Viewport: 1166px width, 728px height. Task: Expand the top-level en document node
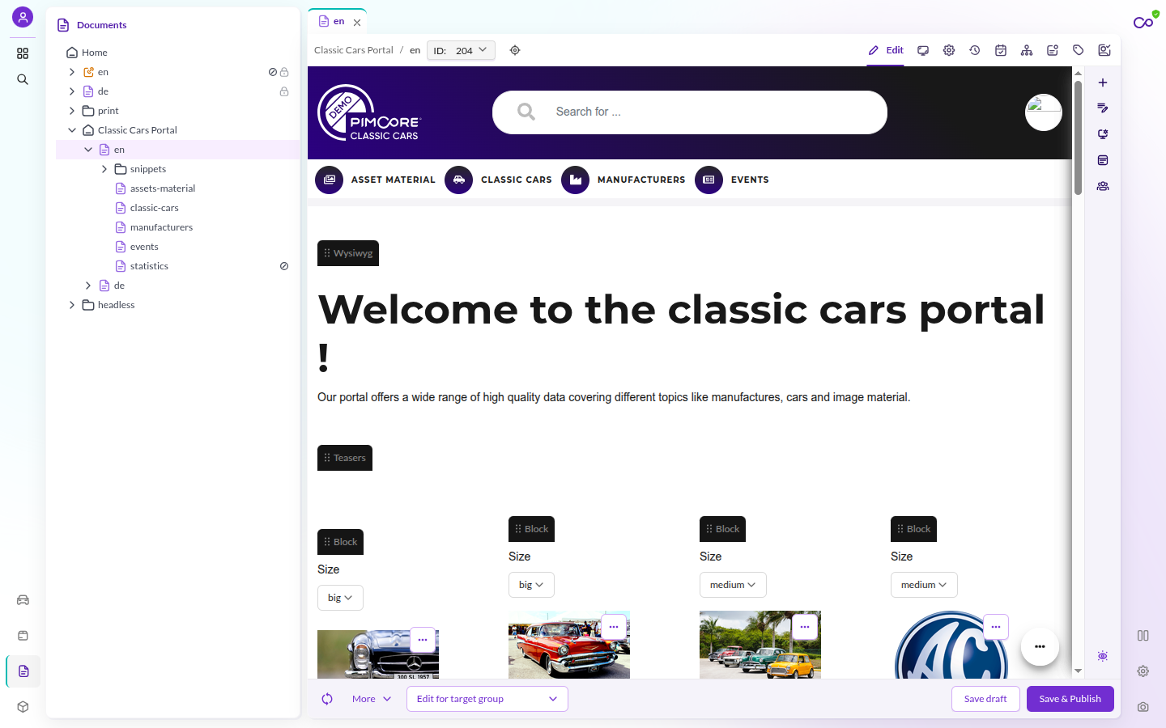point(72,72)
